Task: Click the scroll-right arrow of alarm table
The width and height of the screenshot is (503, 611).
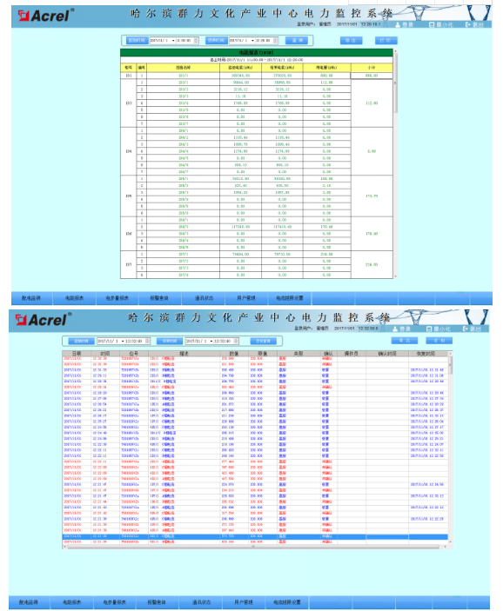Action: 446,547
